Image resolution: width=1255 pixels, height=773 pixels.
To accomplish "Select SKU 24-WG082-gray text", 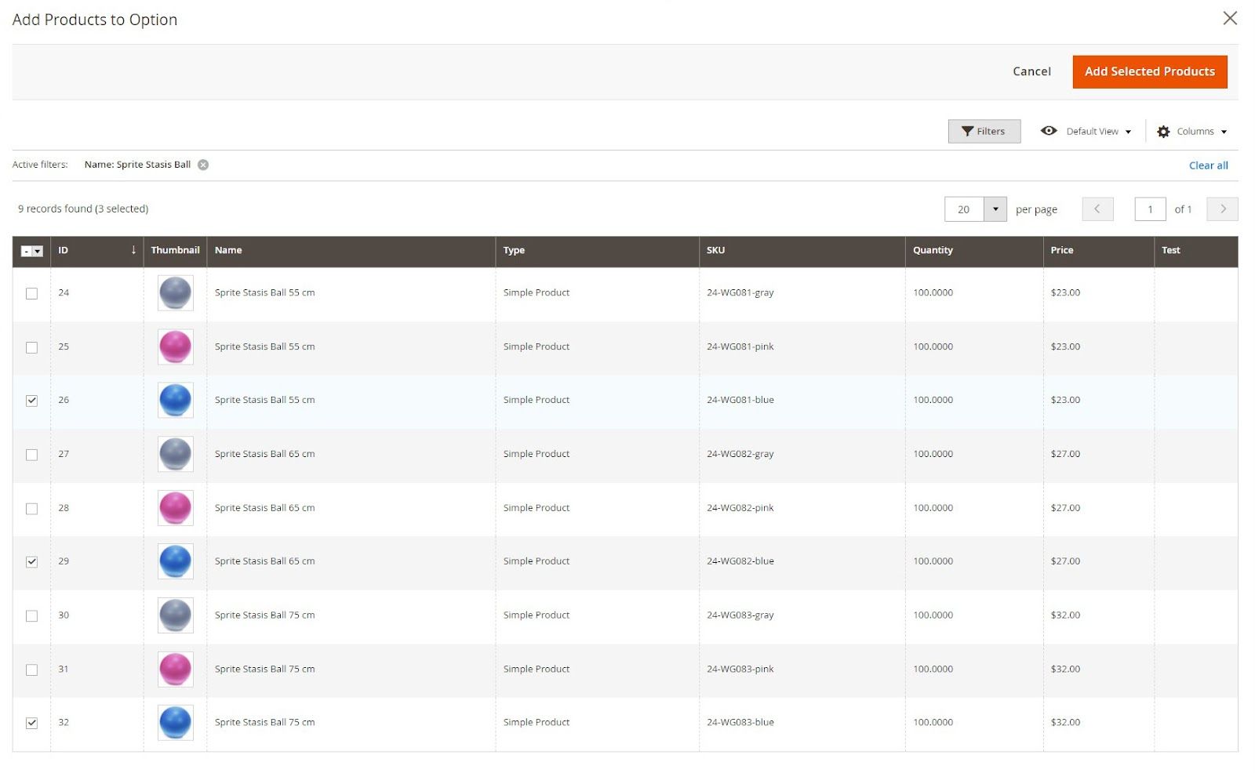I will (740, 454).
